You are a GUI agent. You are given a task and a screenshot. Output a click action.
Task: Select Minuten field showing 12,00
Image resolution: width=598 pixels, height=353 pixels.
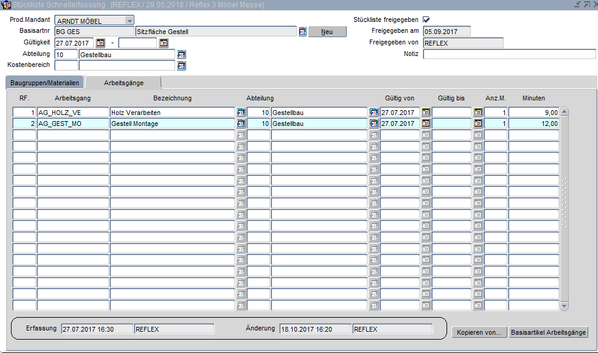(x=534, y=124)
